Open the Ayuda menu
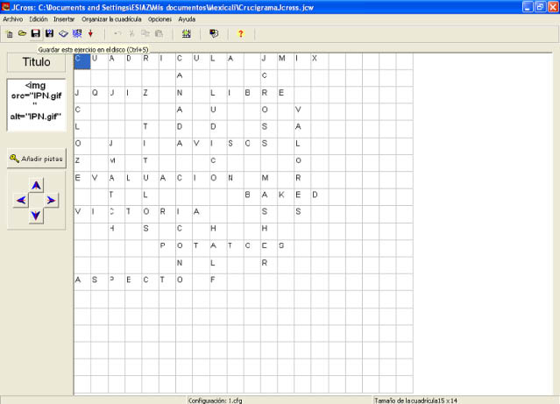Viewport: 560px width, 404px height. tap(187, 19)
